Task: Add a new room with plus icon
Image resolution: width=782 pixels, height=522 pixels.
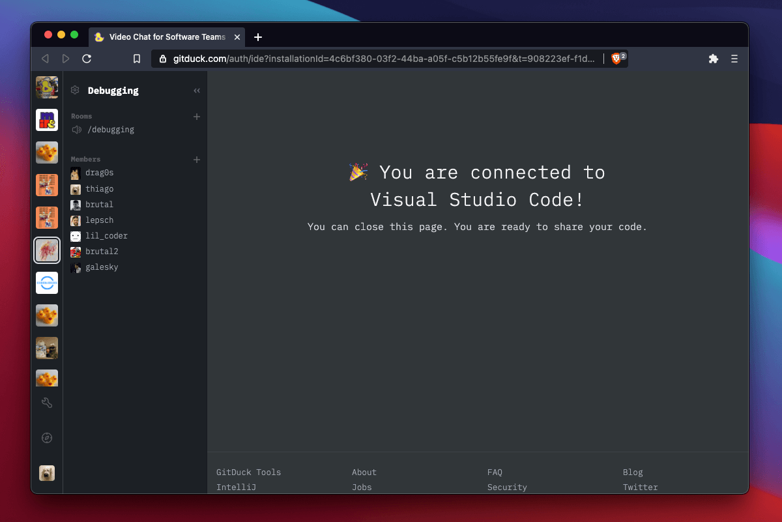Action: [x=197, y=117]
